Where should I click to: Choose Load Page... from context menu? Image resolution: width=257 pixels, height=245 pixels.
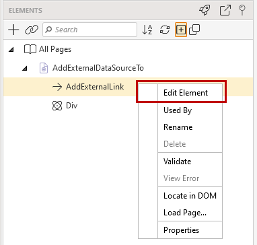[185, 213]
